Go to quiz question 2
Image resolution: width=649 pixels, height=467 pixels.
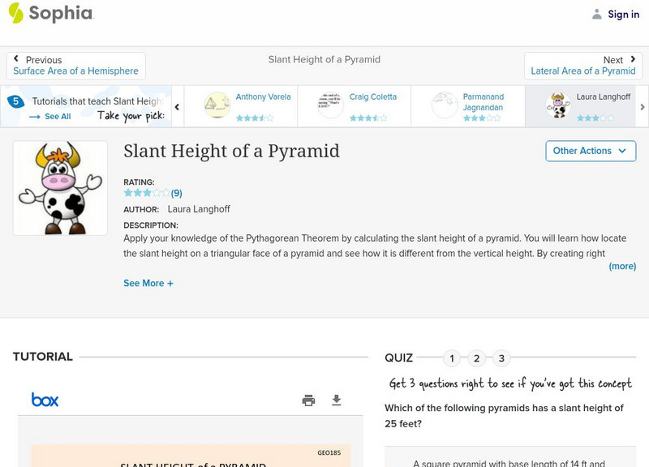pos(477,358)
